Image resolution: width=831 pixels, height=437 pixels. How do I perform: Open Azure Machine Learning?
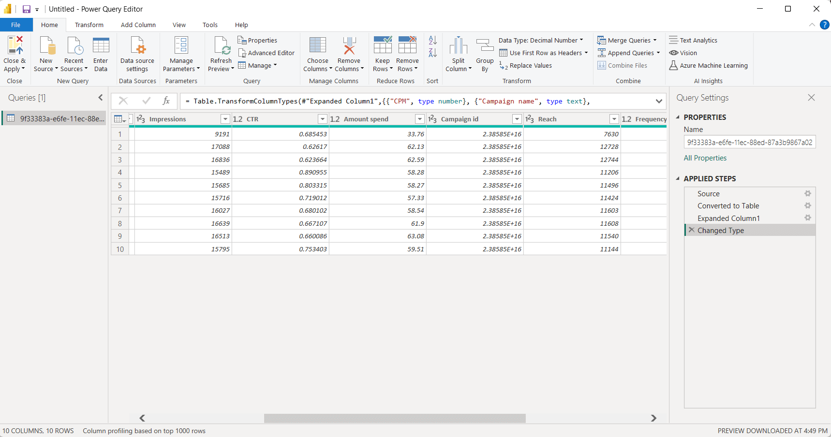709,65
